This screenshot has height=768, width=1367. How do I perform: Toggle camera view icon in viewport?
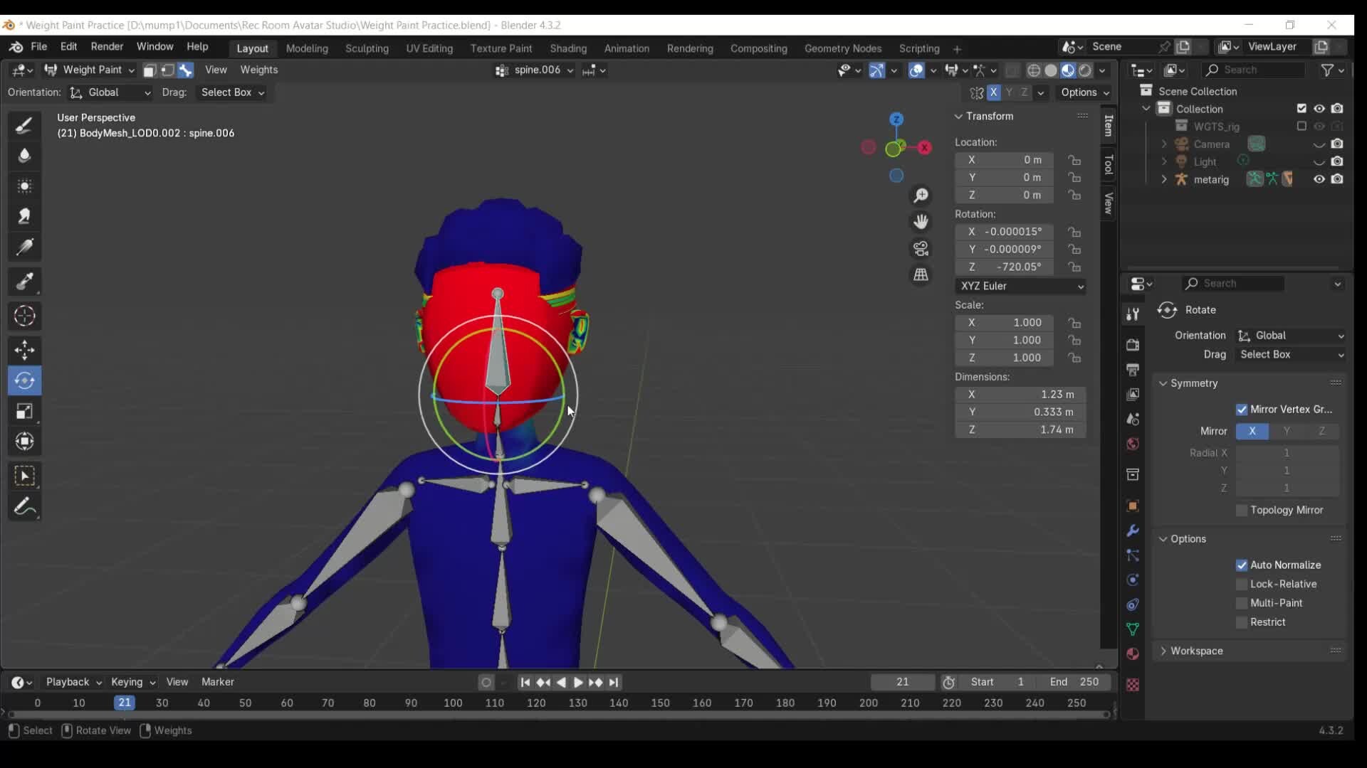921,249
